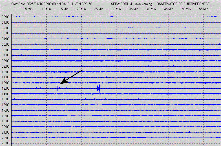221x146 pixels.
Task: Click the 04:00 hour label
Action: [x=6, y=39]
